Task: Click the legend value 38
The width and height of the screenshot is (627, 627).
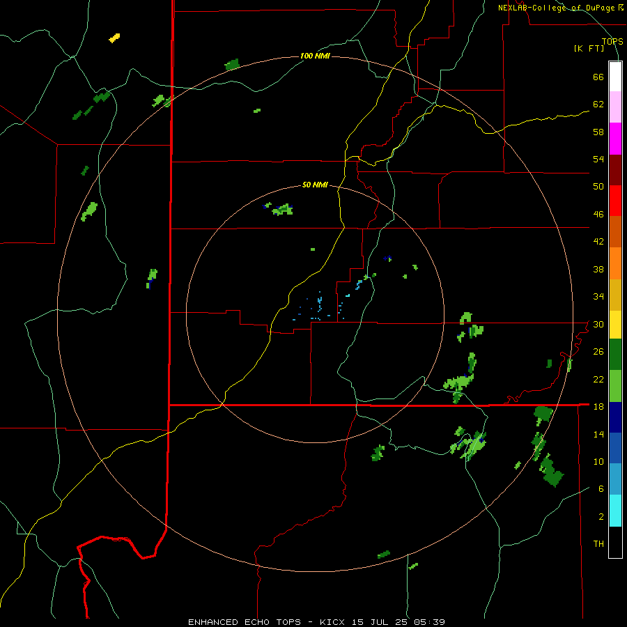Action: [598, 269]
